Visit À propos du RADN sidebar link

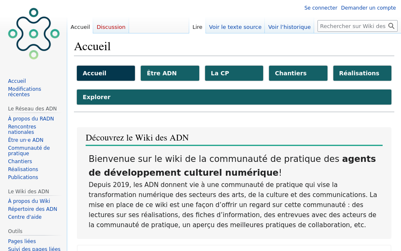[x=30, y=118]
